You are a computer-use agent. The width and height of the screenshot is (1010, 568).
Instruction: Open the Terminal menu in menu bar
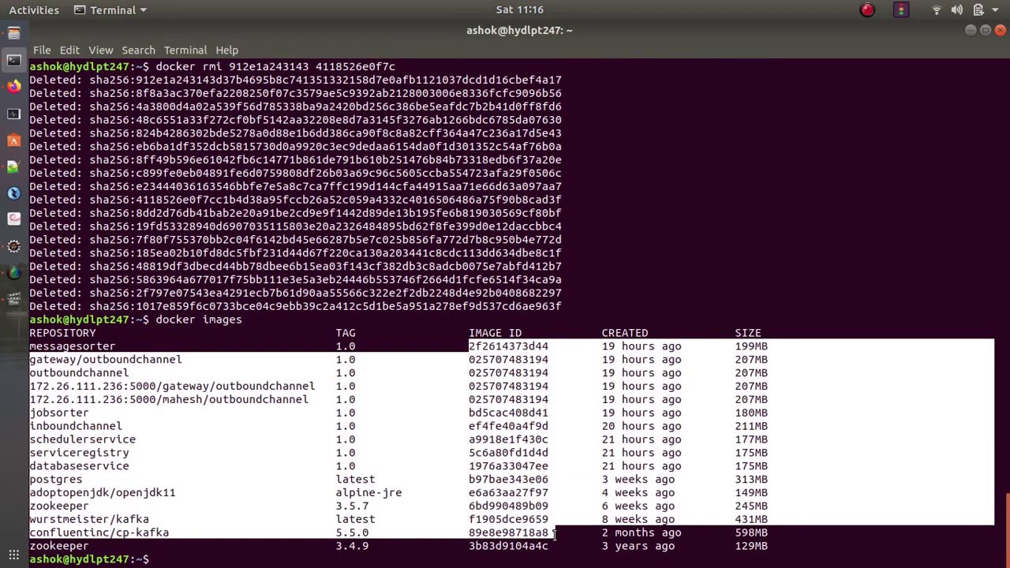tap(185, 50)
